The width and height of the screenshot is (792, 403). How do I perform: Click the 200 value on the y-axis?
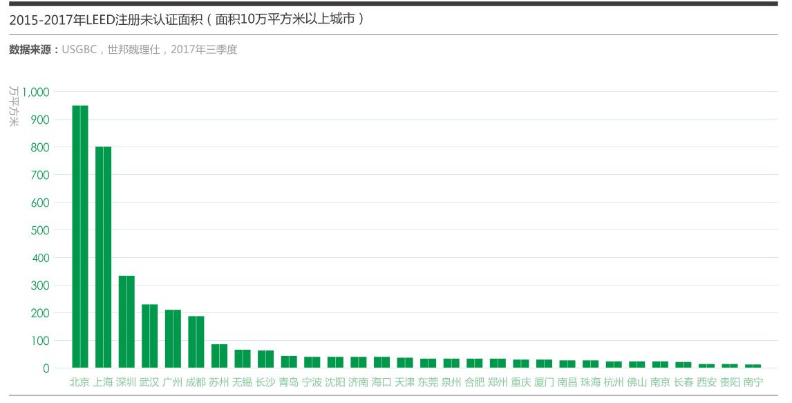click(40, 313)
